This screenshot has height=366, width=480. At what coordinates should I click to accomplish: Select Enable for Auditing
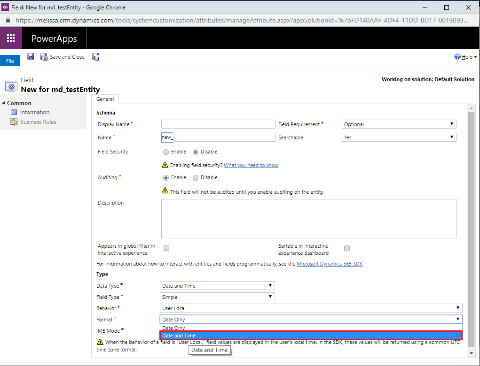(166, 178)
